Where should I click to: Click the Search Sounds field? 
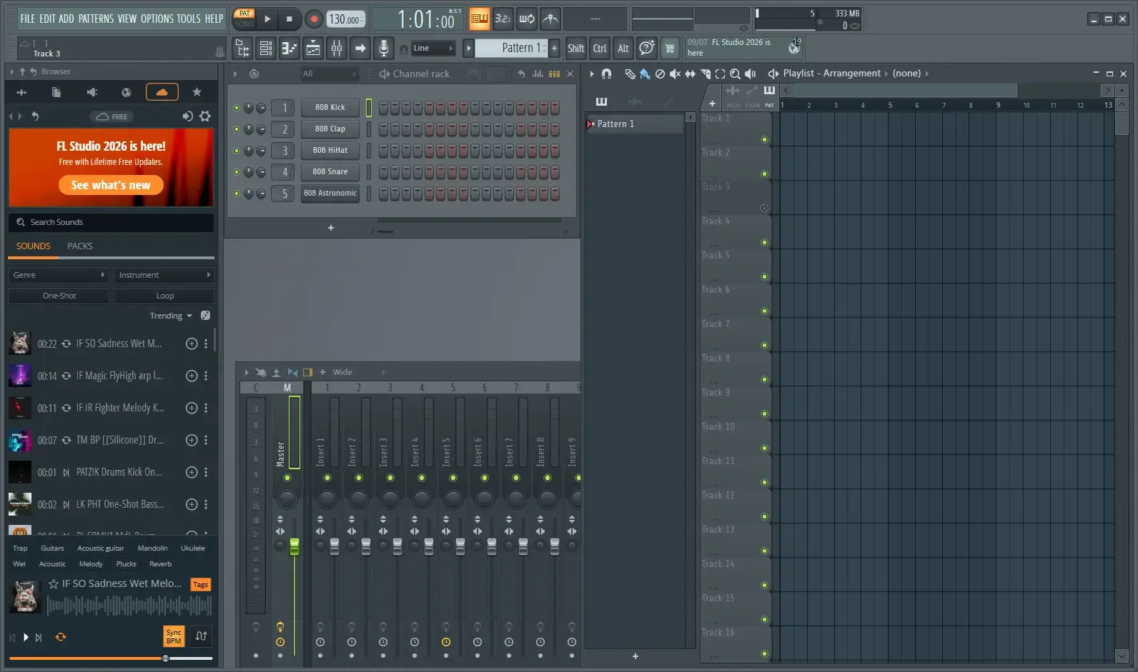(x=111, y=222)
